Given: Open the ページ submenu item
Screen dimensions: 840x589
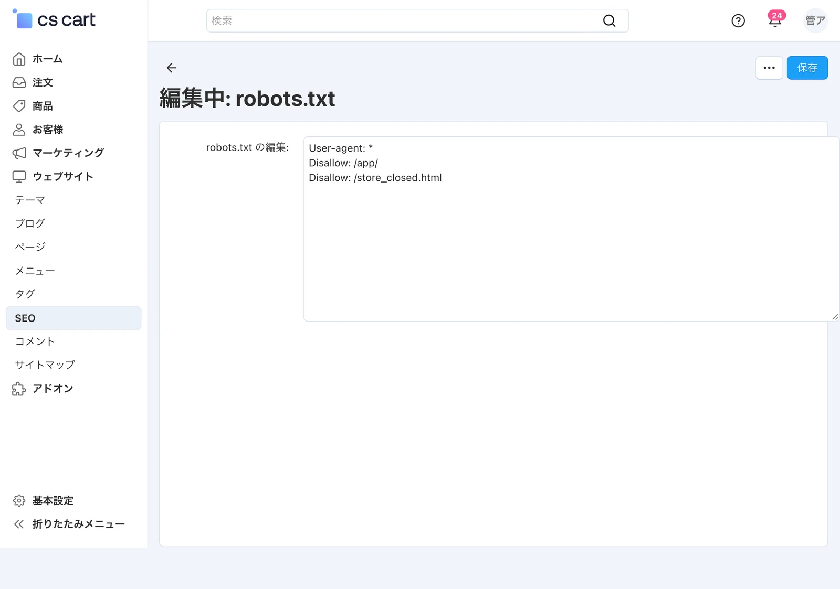Looking at the screenshot, I should point(30,247).
